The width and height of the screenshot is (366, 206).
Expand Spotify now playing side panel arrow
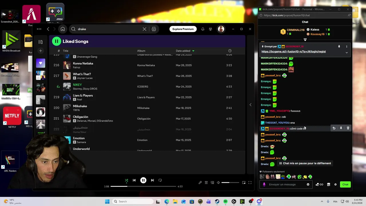[x=250, y=105]
